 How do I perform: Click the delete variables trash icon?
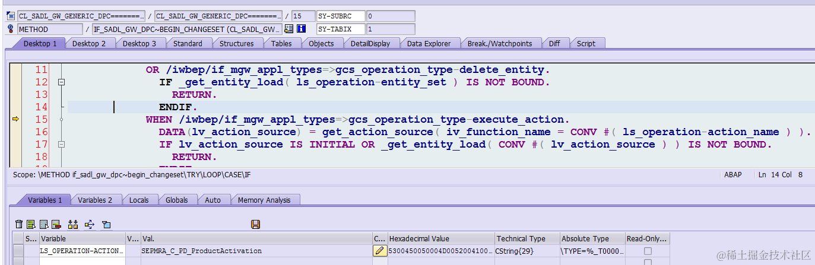[19, 224]
